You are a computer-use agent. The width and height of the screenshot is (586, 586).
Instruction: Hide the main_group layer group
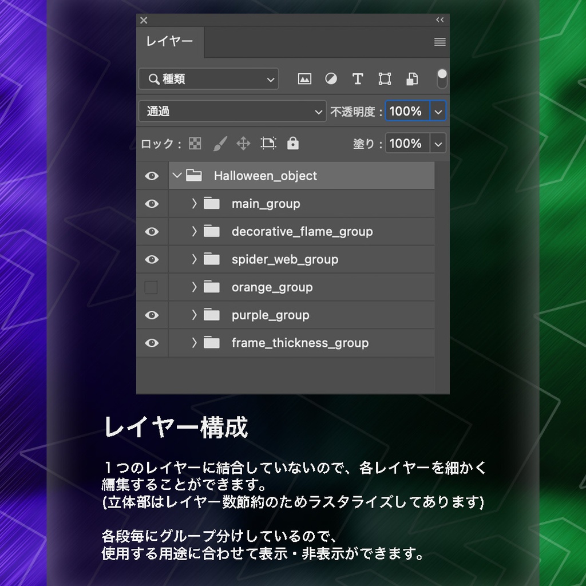click(152, 204)
